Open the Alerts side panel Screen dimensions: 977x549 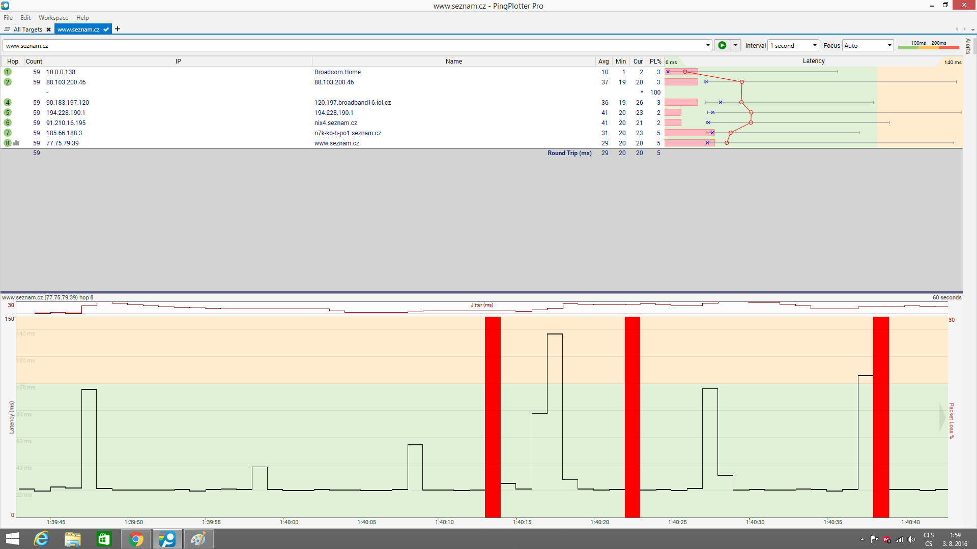968,46
